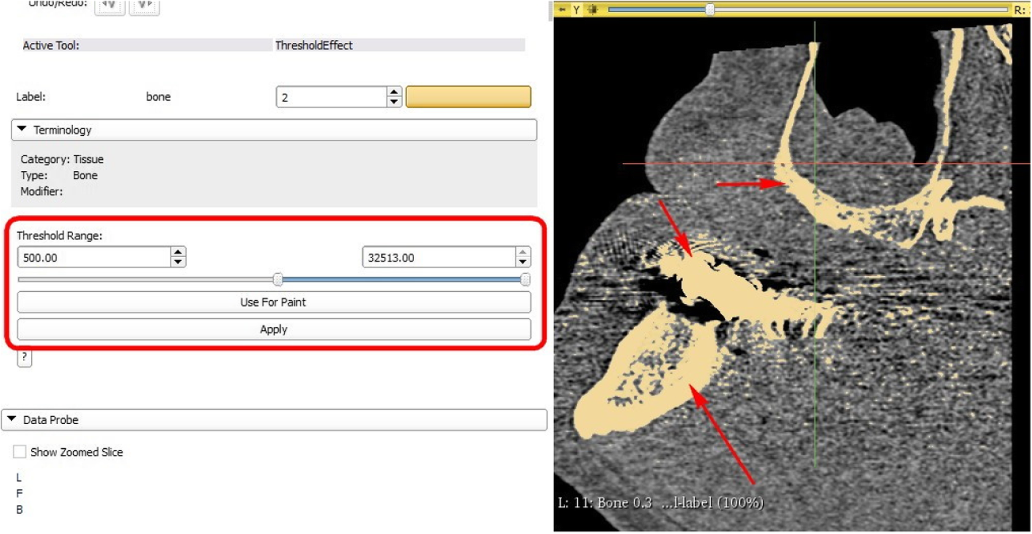Image resolution: width=1032 pixels, height=534 pixels.
Task: Click the fit-to-window icon in the slice bar
Action: click(x=593, y=10)
